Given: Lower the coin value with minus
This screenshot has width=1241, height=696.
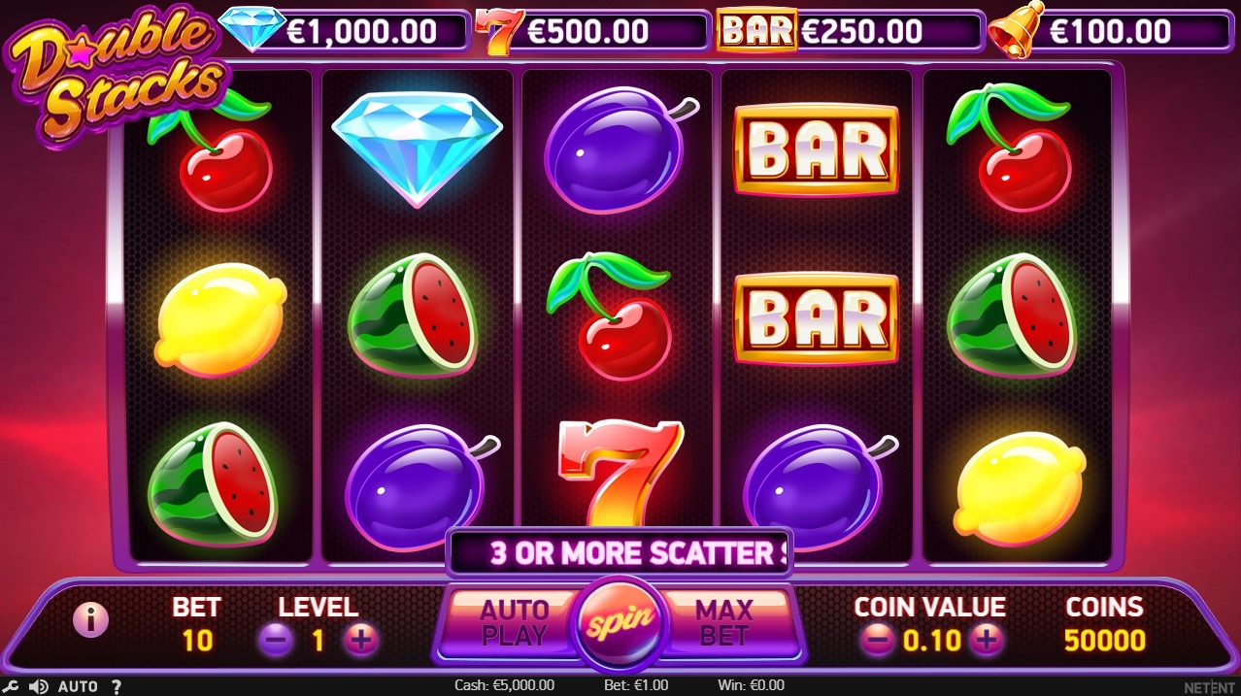Looking at the screenshot, I should pos(877,640).
